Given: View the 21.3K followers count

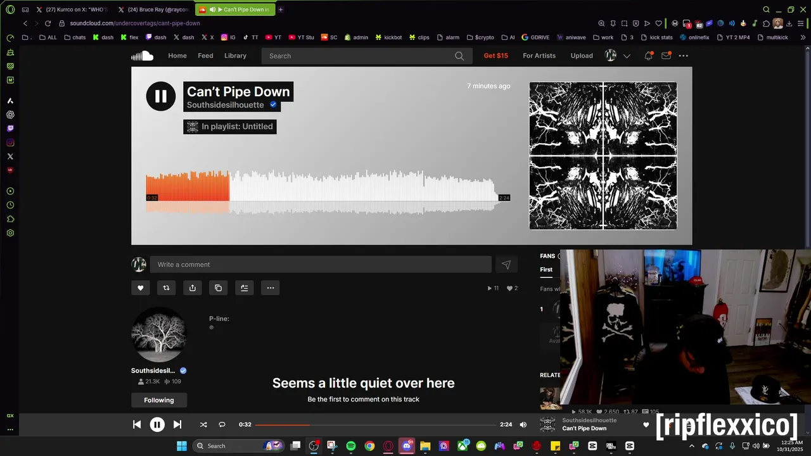Looking at the screenshot, I should click(x=149, y=381).
